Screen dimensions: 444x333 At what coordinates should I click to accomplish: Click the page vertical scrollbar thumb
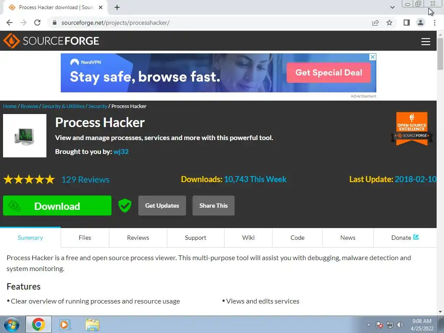coord(440,53)
